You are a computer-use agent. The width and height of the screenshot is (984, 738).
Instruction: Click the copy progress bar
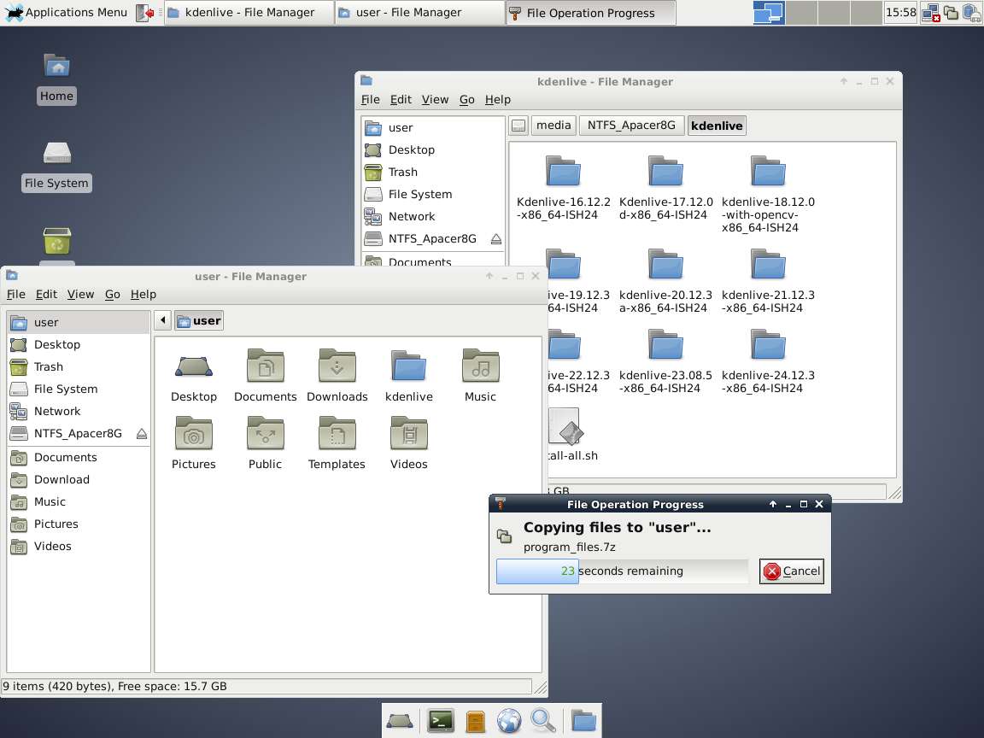(x=622, y=571)
